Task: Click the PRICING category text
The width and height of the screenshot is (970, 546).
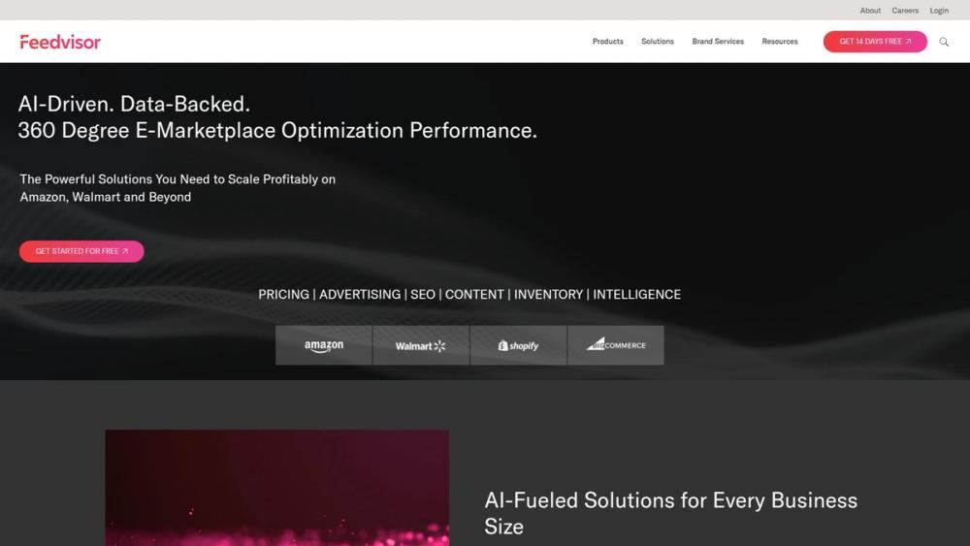Action: point(283,294)
